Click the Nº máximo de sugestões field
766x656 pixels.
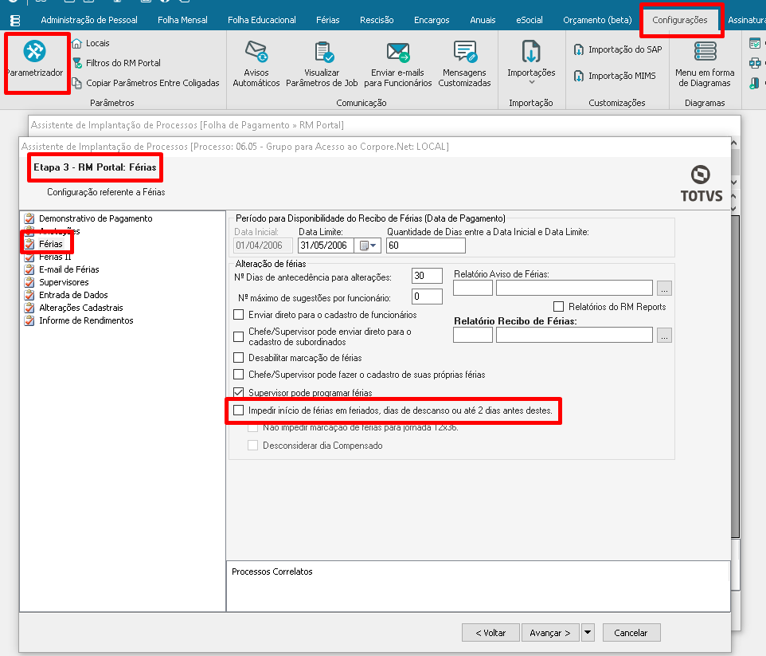click(427, 297)
